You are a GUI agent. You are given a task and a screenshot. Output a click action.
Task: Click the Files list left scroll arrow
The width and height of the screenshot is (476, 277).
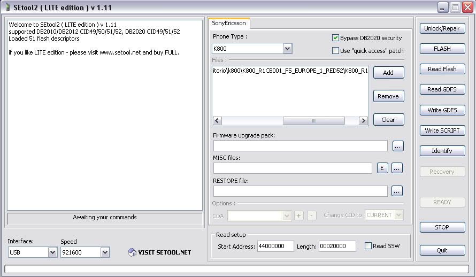click(217, 121)
